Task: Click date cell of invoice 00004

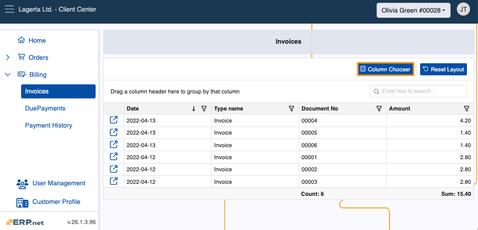Action: click(x=168, y=121)
